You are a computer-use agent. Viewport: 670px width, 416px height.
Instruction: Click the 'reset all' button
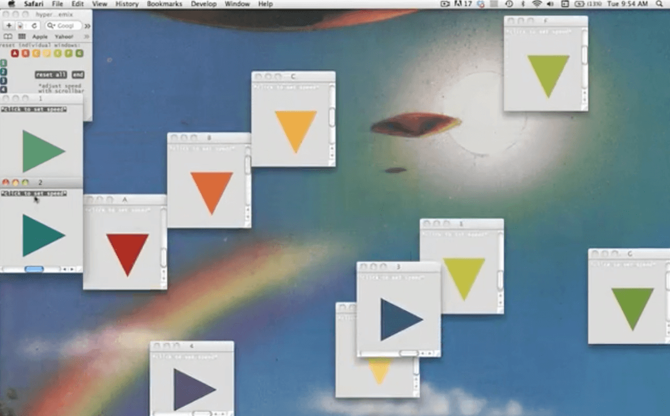(51, 75)
